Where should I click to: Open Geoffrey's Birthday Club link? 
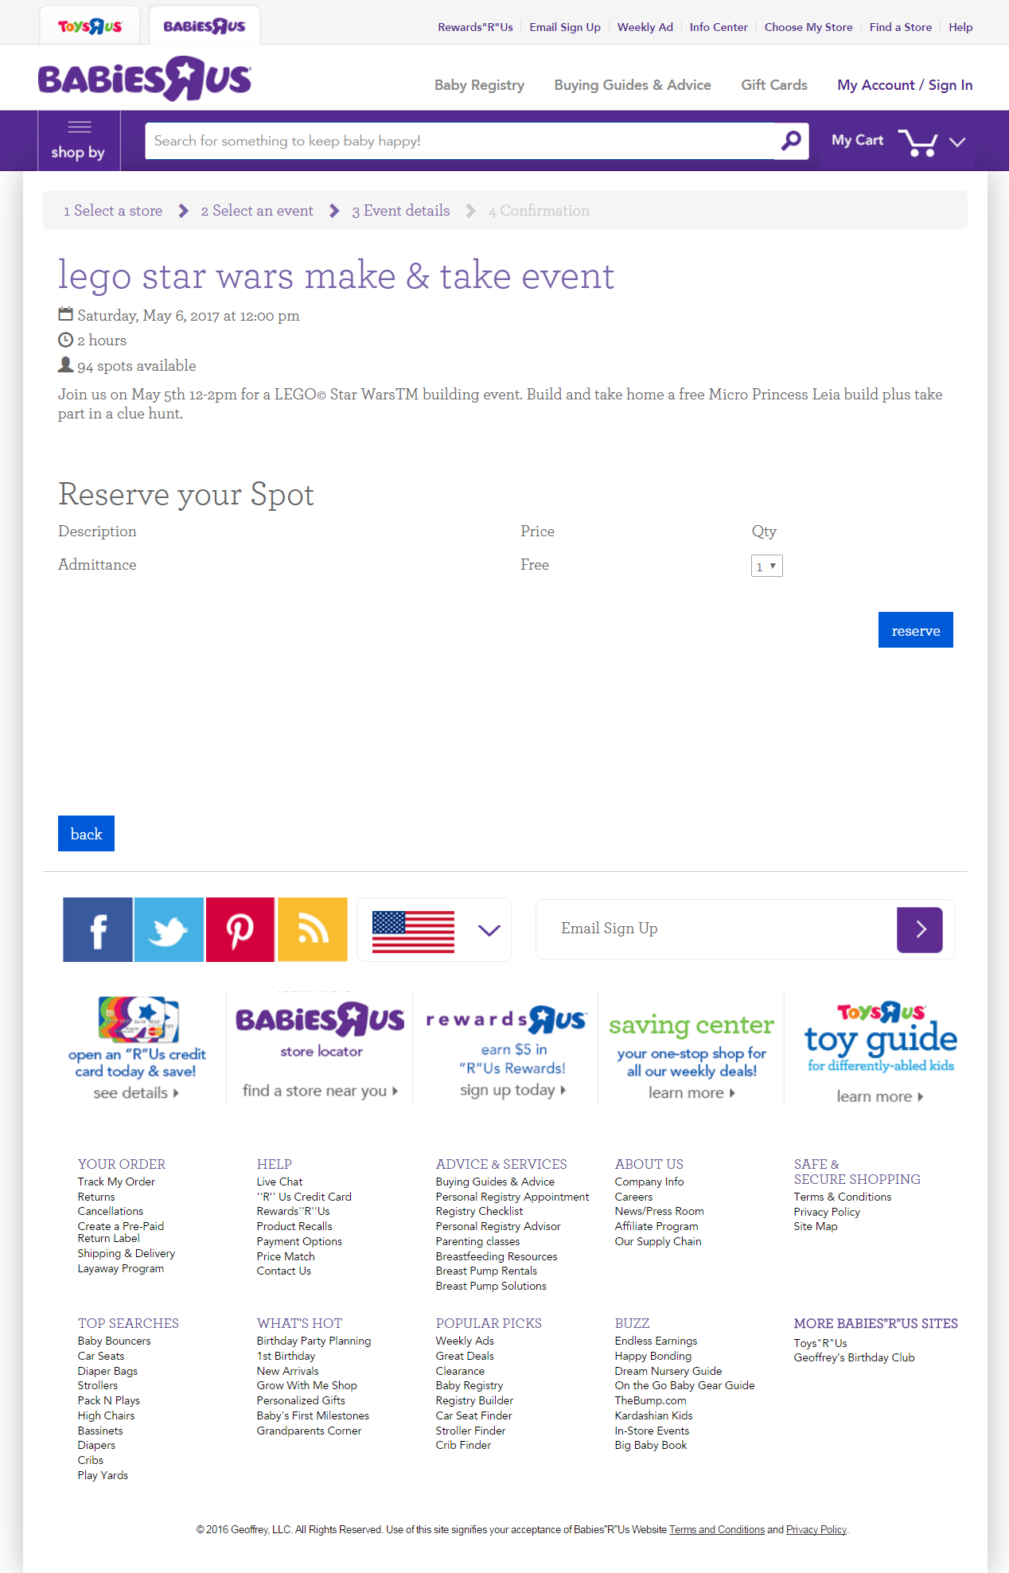[854, 1357]
